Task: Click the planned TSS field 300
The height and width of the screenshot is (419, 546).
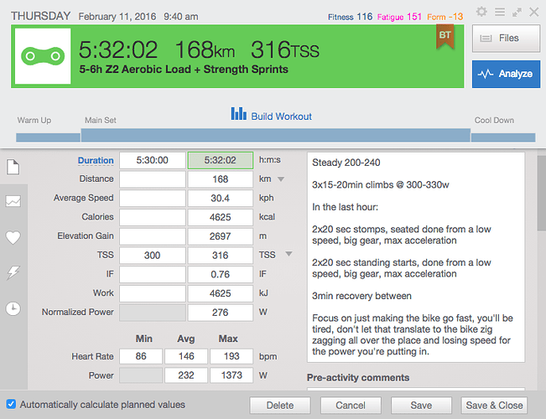Action: 152,256
